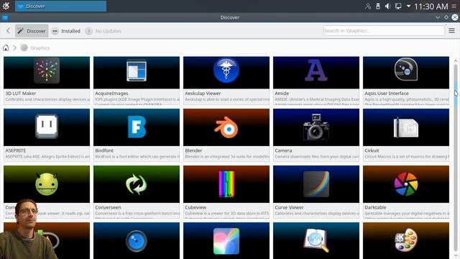
Task: Click the ASEPRITE title text
Action: [16, 150]
